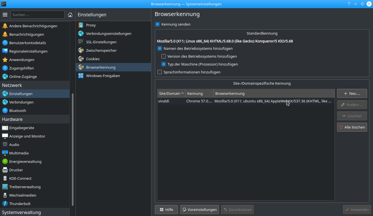Open the Zwischenspeicher module
This screenshot has height=216, width=373.
tap(113, 50)
